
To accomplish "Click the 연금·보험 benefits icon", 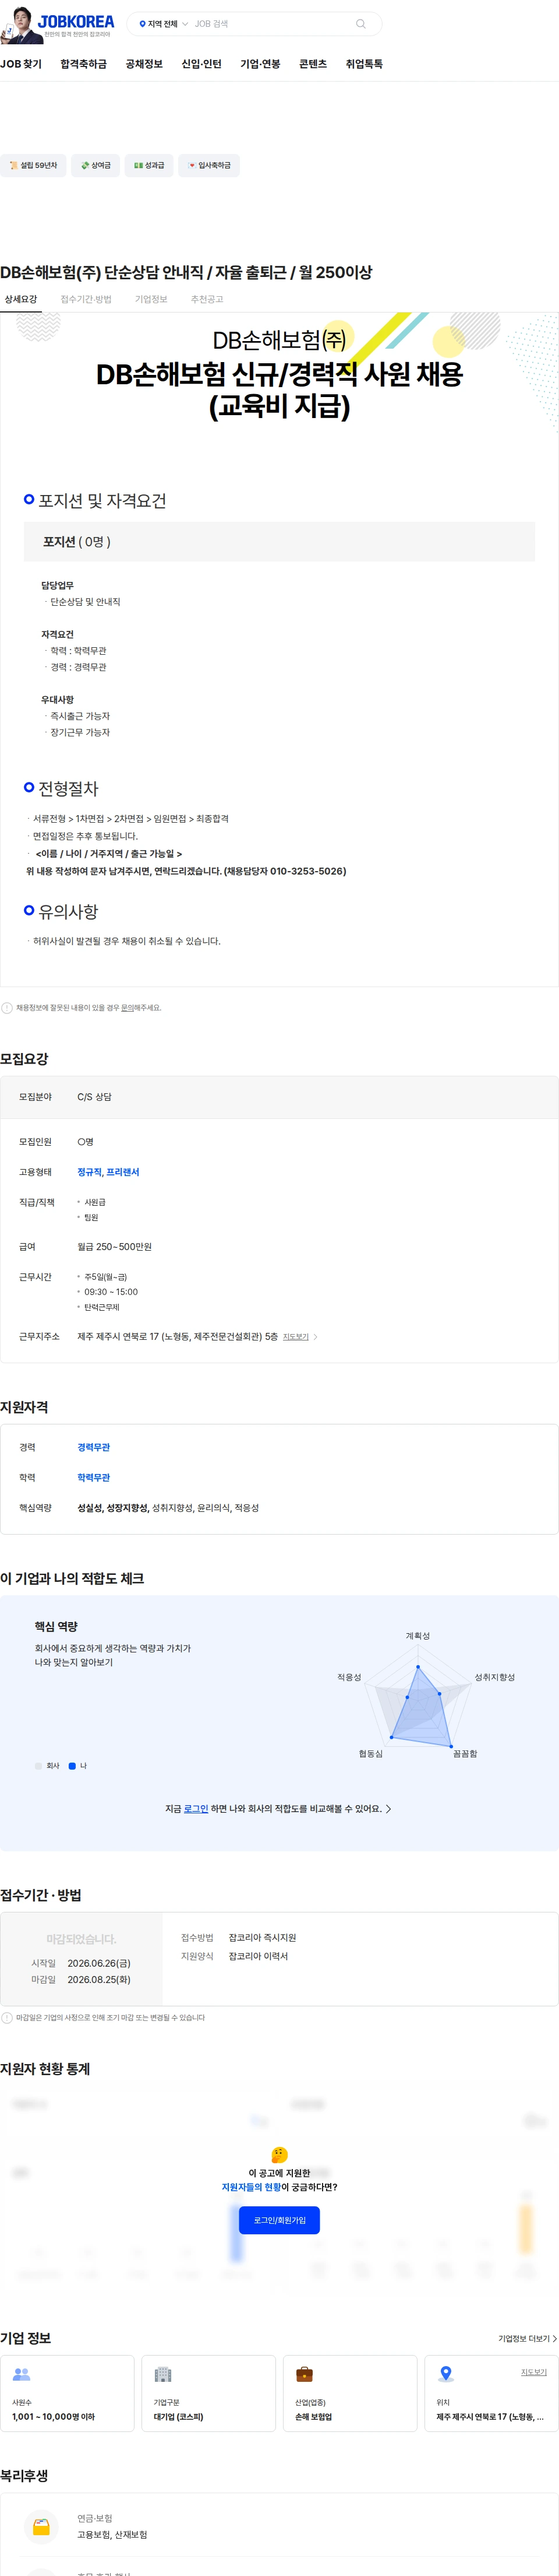I will pos(41,2527).
